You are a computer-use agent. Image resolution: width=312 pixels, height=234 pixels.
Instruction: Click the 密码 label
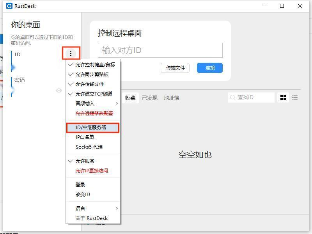(19, 80)
